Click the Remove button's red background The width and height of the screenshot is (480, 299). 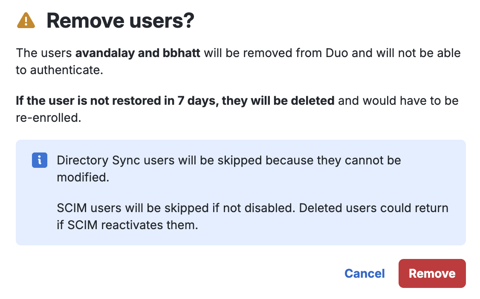pyautogui.click(x=432, y=273)
